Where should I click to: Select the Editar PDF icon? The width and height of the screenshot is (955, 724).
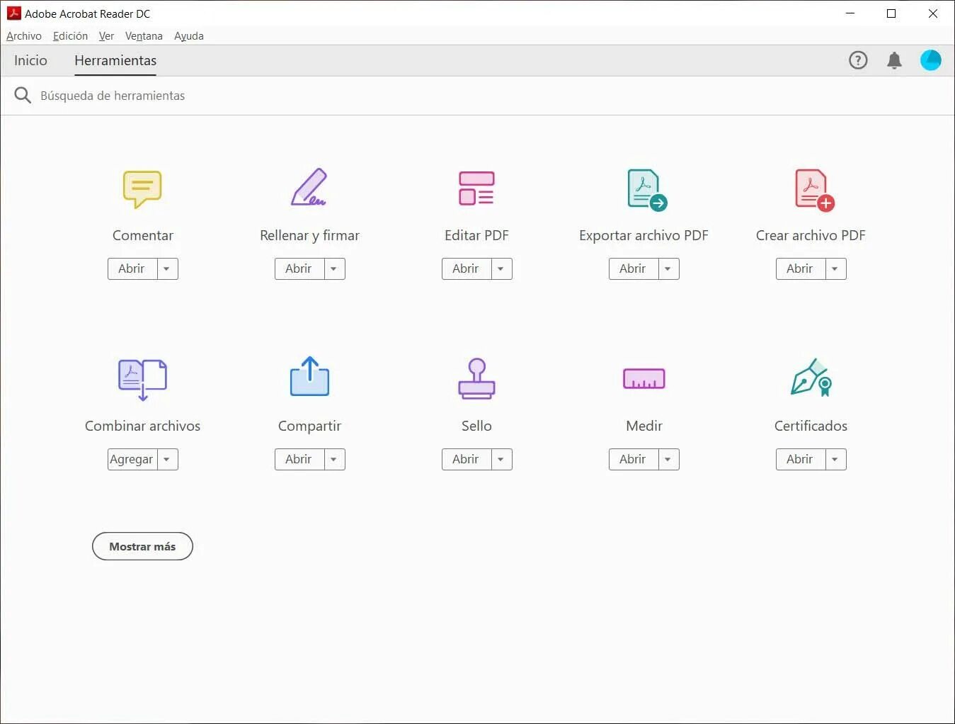click(476, 188)
